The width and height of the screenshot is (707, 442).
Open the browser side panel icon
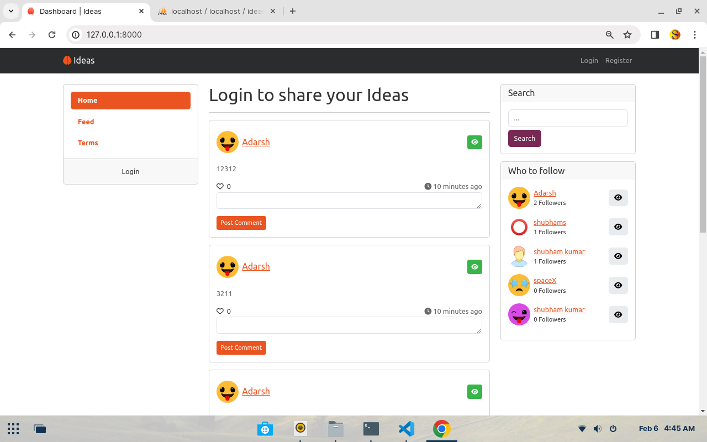[x=655, y=35]
